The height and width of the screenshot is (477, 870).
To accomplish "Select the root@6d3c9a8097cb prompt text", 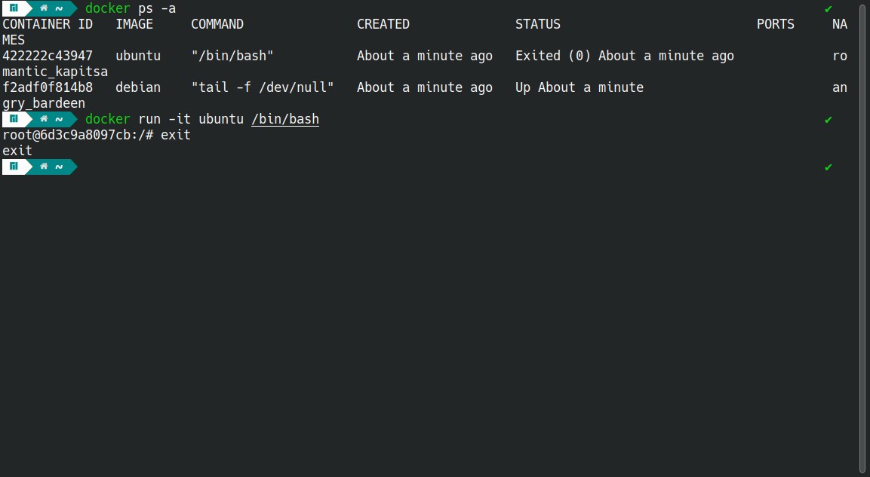I will click(68, 135).
